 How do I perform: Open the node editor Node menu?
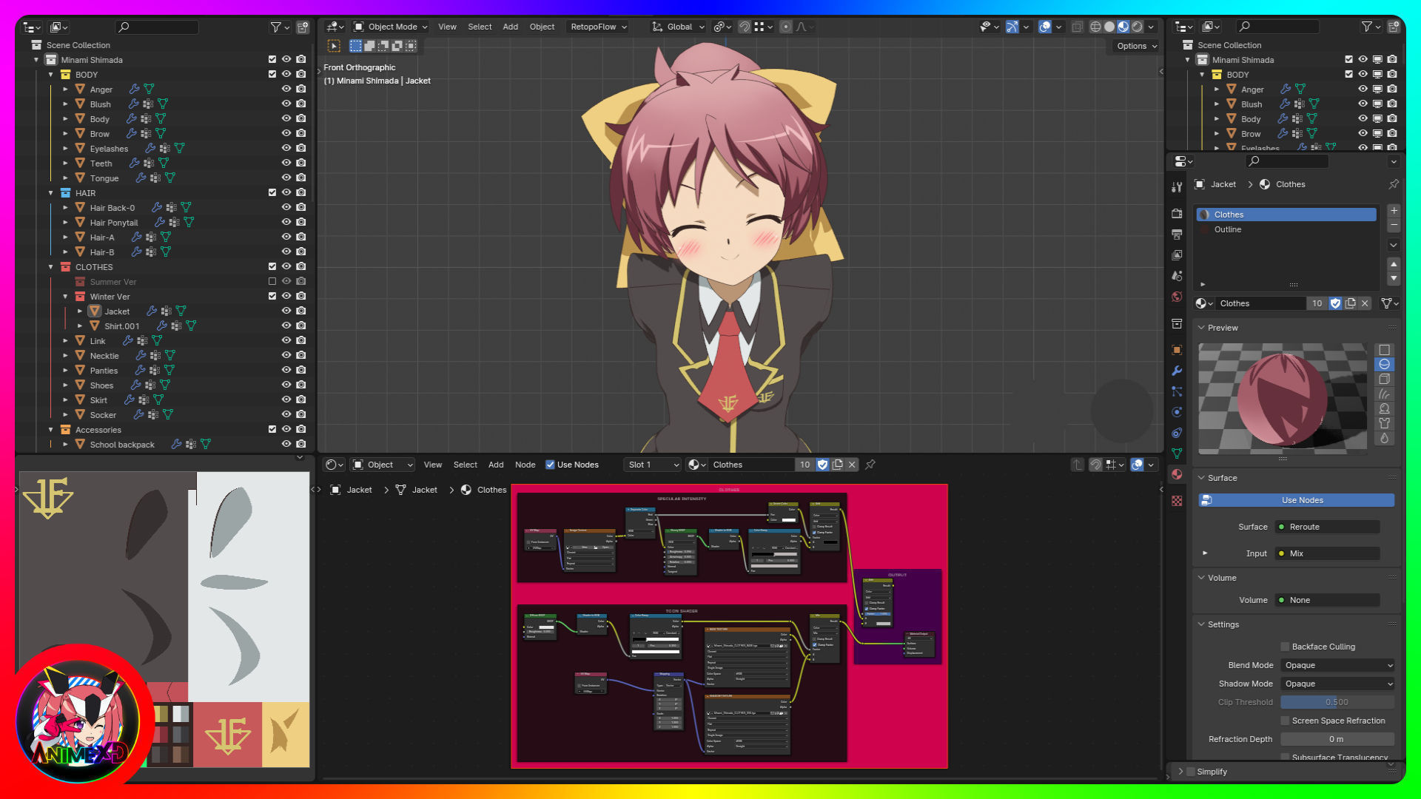pos(525,465)
